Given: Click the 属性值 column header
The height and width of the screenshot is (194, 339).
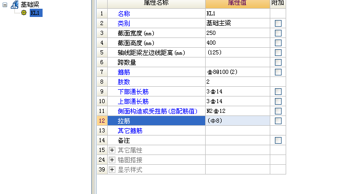Looking at the screenshot, I should point(237,4).
